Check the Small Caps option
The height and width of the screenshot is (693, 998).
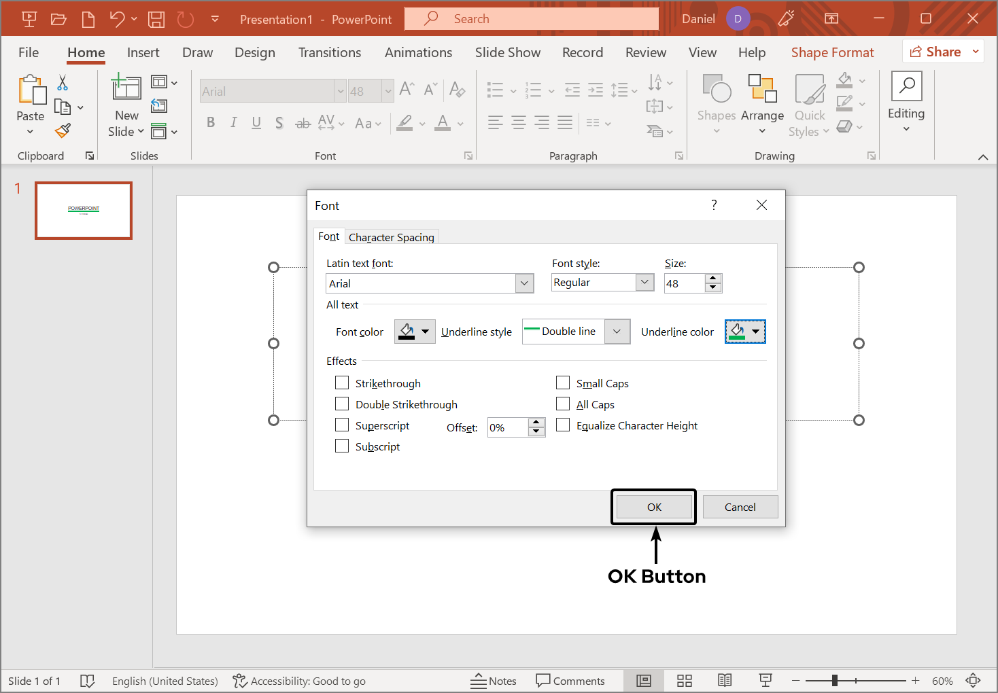pos(563,383)
